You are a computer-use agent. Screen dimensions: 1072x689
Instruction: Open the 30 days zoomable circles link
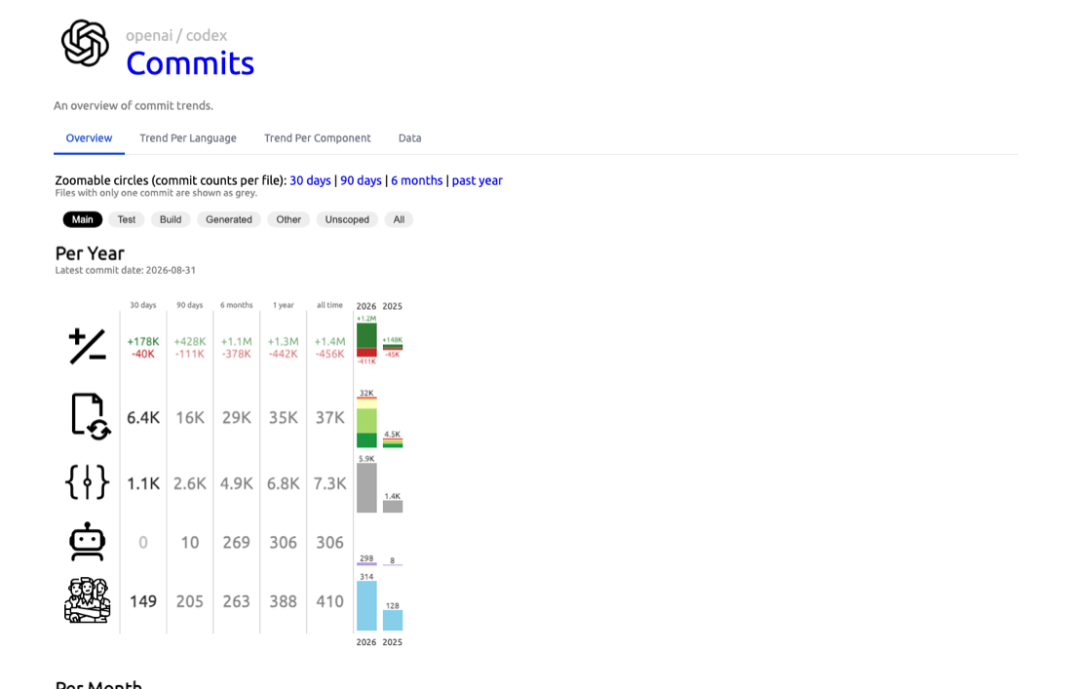click(x=310, y=180)
